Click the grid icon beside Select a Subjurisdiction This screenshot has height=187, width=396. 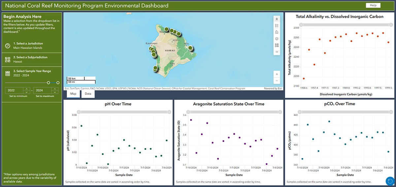[8, 59]
